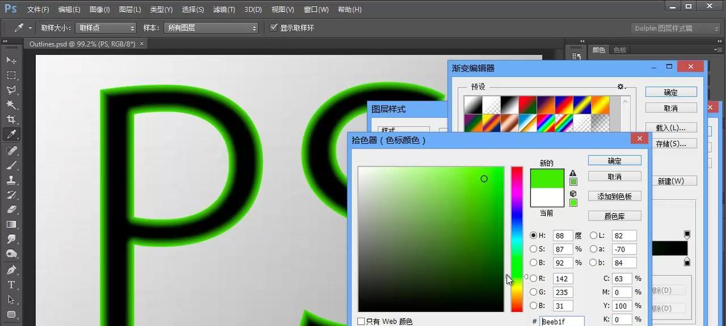The width and height of the screenshot is (726, 326).
Task: Select the Smudge tool
Action: coord(11,239)
